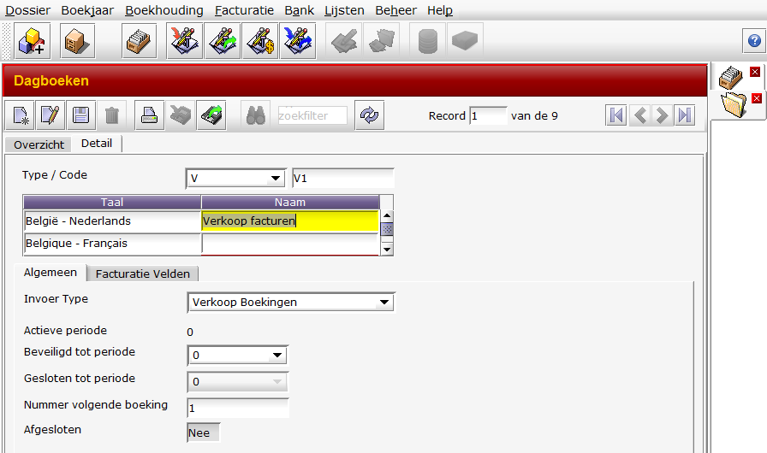Open the Beheer menu

click(395, 10)
